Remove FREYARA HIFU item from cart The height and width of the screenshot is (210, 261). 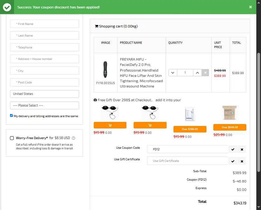[x=205, y=73]
